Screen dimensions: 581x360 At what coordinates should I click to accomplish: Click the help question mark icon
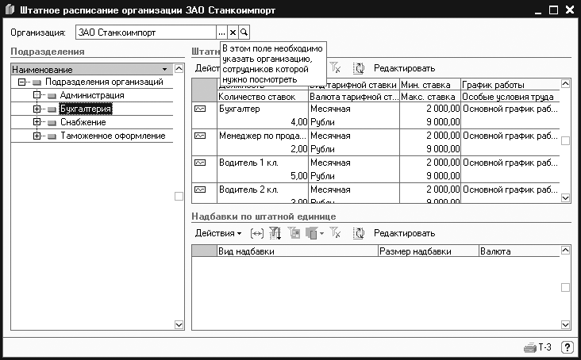point(567,347)
